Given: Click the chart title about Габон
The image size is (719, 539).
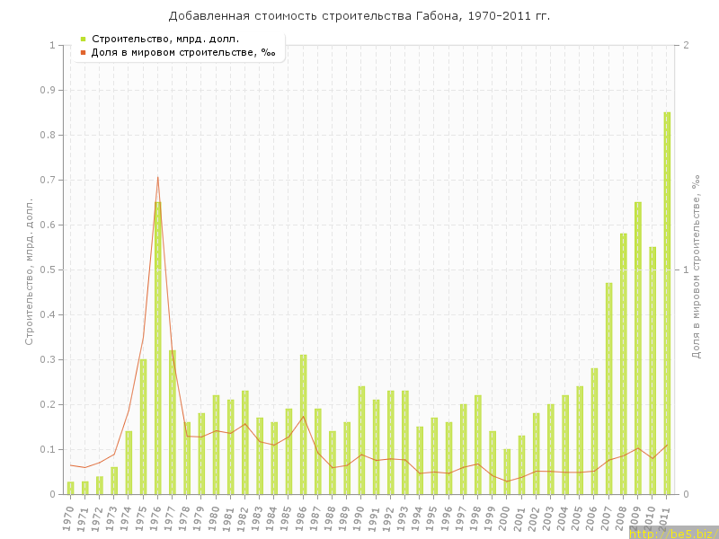Looking at the screenshot, I should (x=359, y=16).
